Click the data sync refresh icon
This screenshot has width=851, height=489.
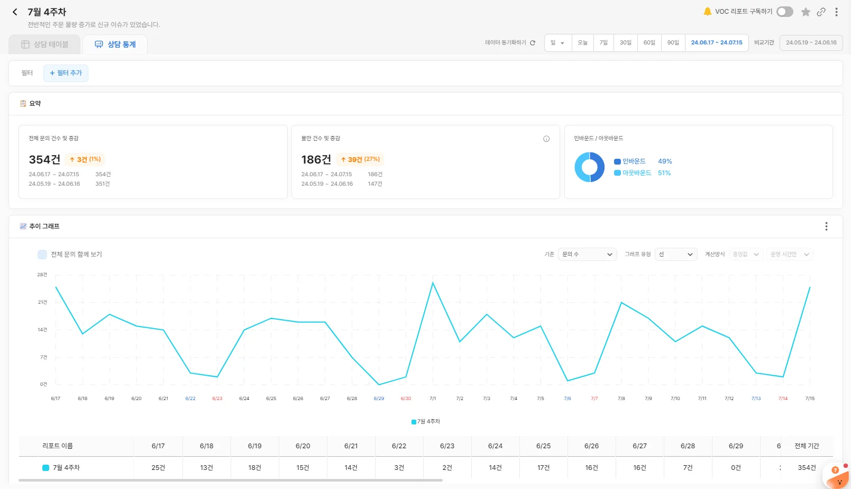point(533,43)
